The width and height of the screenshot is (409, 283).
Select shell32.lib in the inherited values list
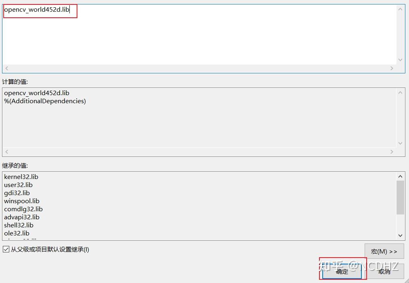click(19, 225)
